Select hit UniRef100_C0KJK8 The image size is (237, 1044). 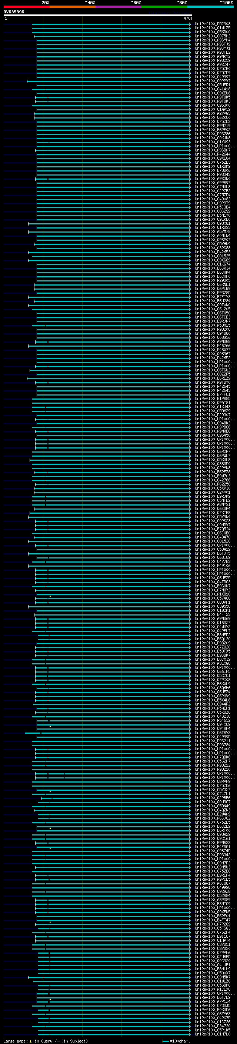click(x=213, y=138)
